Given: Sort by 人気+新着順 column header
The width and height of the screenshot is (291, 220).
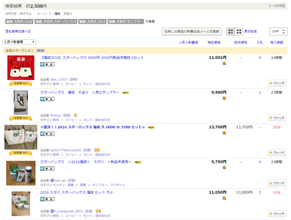Looking at the screenshot, I should tap(188, 42).
